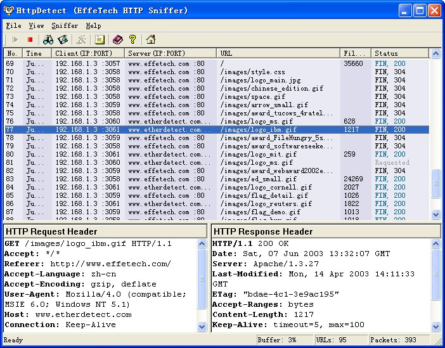Open the View menu
Viewport: 445px width, 348px height.
point(36,25)
